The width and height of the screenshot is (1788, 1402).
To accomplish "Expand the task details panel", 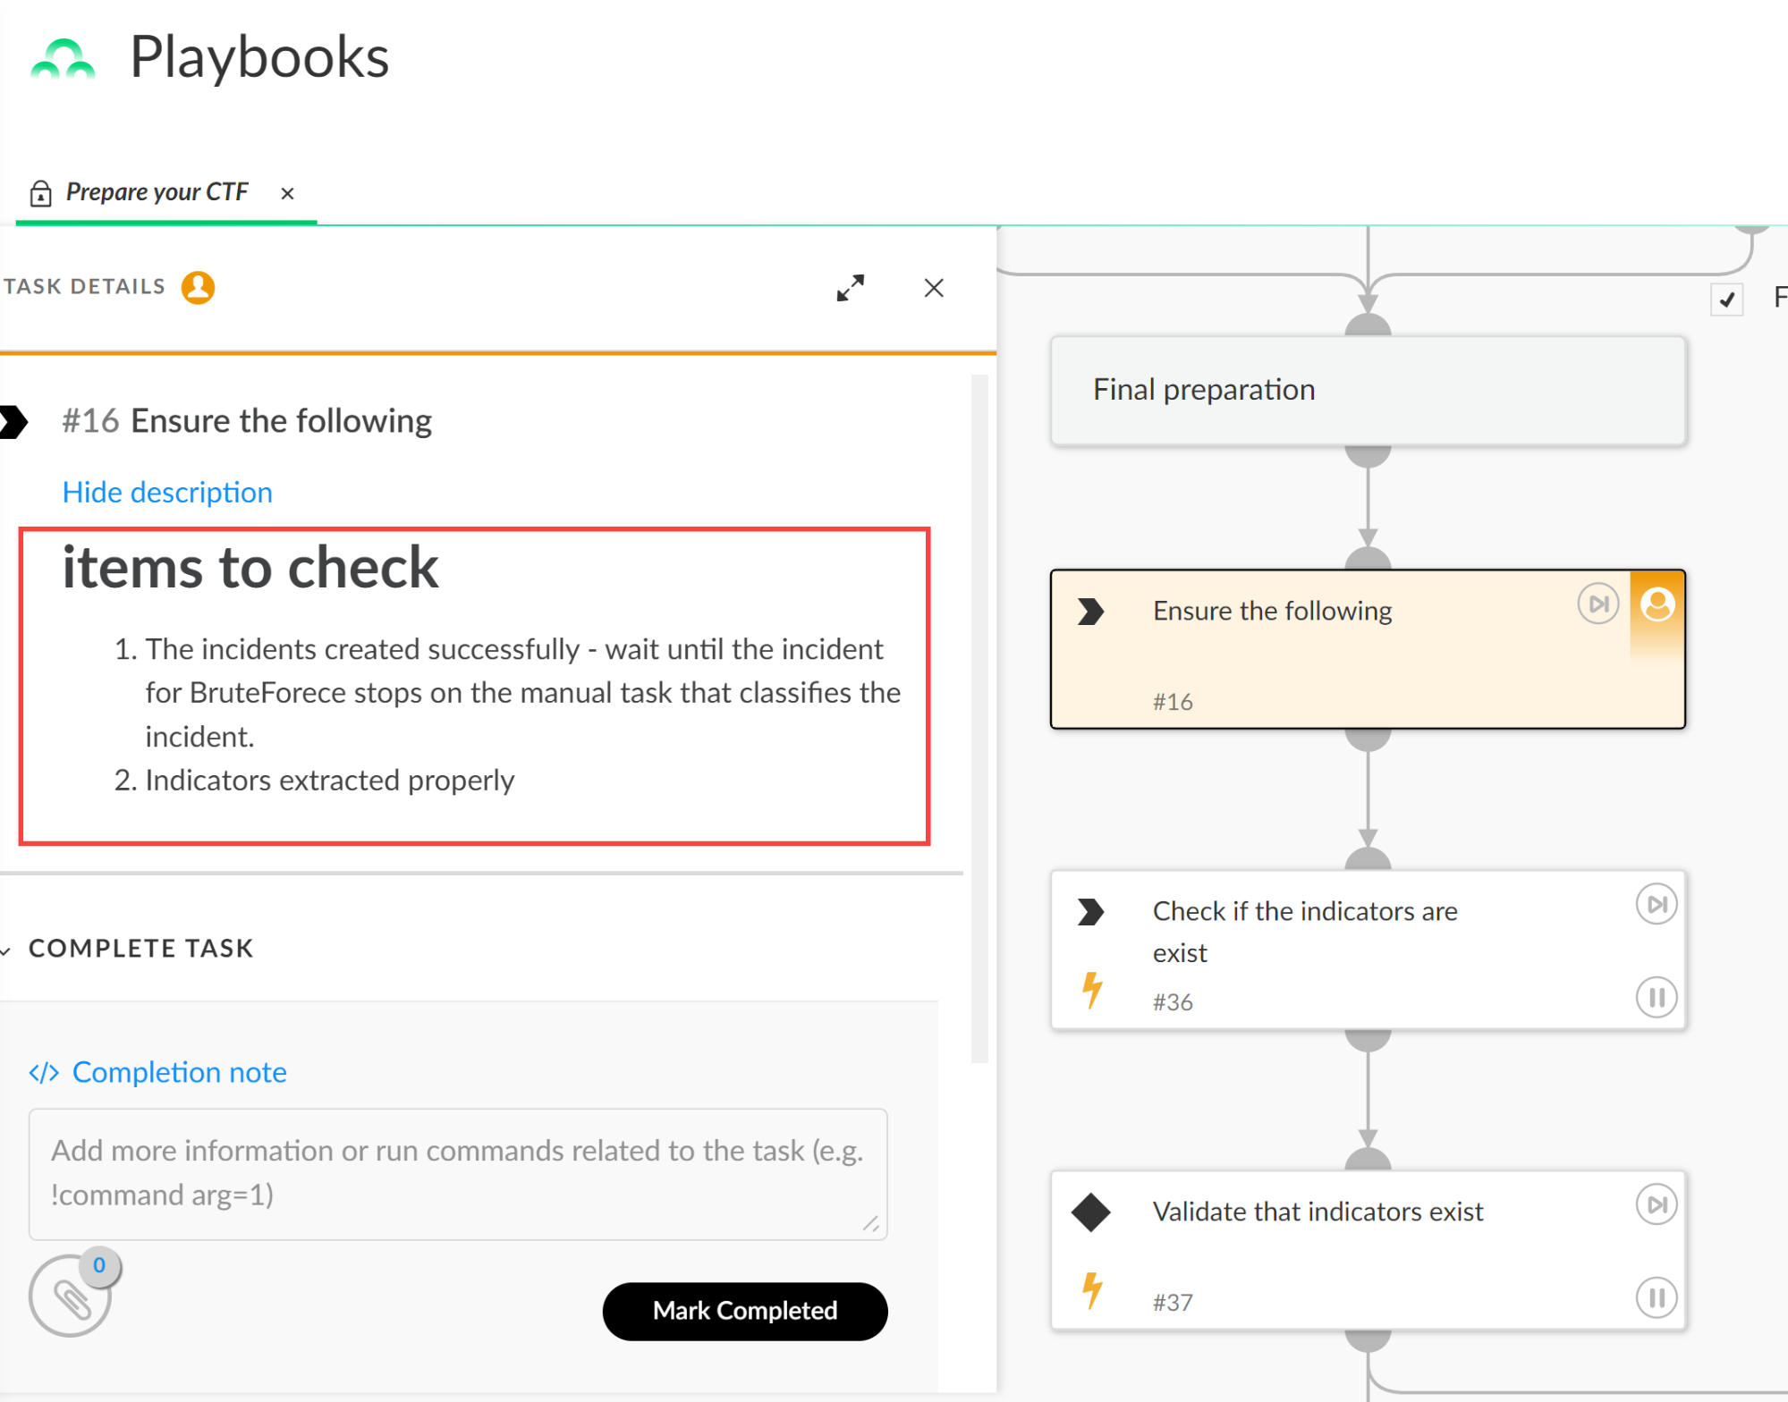I will [x=850, y=288].
